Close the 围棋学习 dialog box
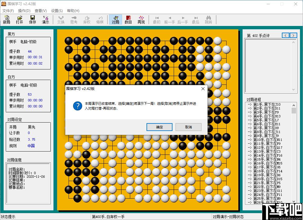The height and width of the screenshot is (220, 303). tap(203, 89)
